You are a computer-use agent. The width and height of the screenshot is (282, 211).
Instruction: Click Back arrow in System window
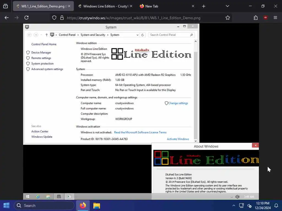coord(29,35)
